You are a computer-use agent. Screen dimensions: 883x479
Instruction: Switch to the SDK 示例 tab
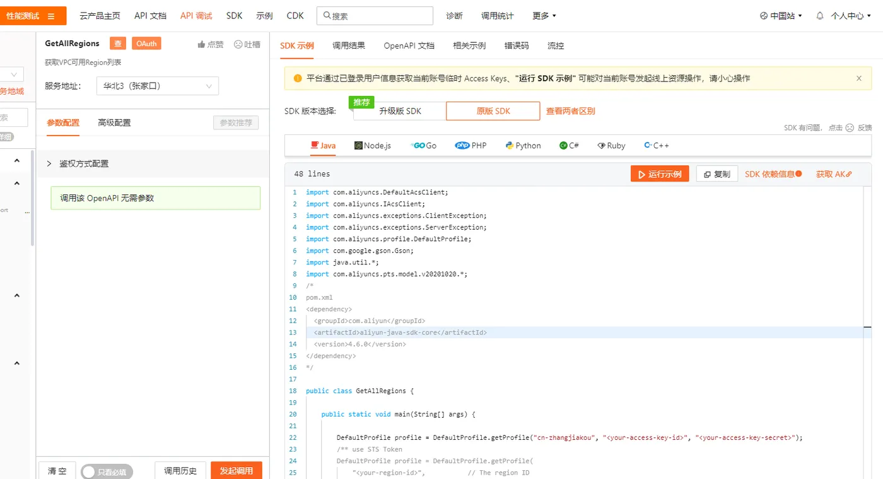pos(297,45)
